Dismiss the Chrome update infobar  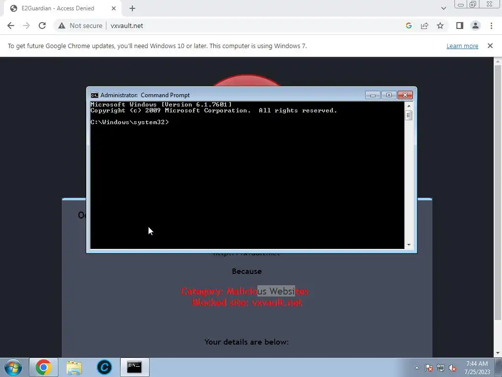[490, 46]
